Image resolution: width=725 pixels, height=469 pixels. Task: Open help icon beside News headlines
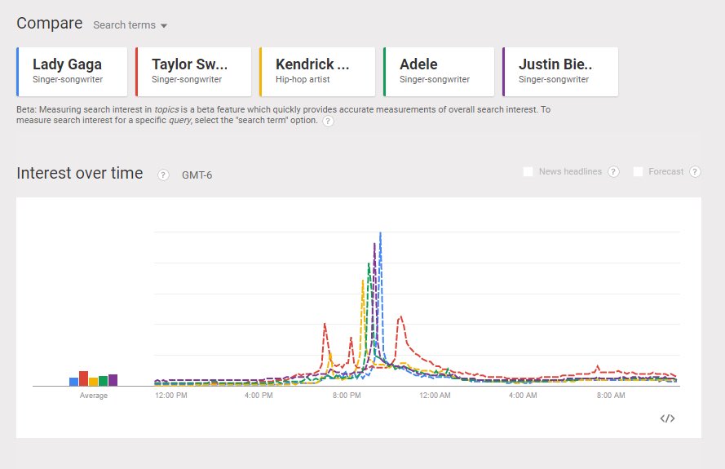click(613, 171)
